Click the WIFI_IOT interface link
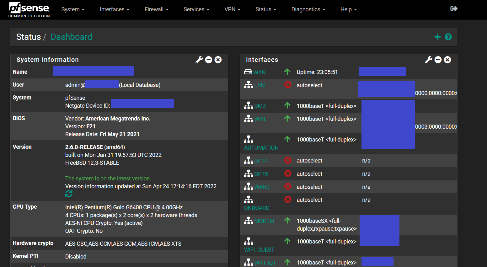The image size is (487, 267). (265, 263)
